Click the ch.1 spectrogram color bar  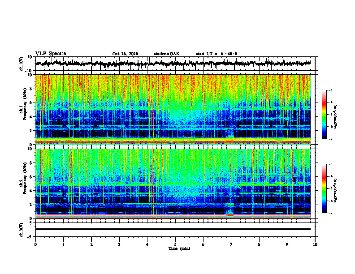point(324,115)
